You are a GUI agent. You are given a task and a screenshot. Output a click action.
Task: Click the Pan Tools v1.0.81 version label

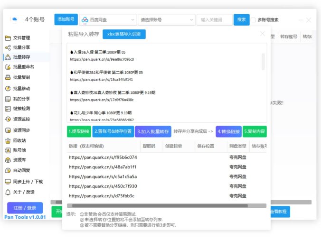25,217
